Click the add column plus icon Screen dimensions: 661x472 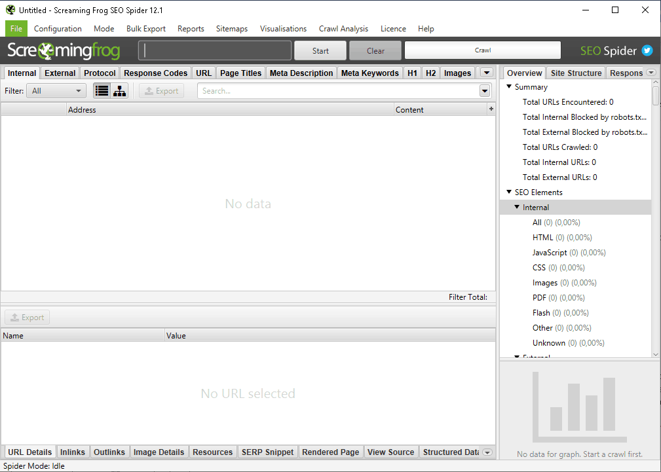[x=491, y=109]
